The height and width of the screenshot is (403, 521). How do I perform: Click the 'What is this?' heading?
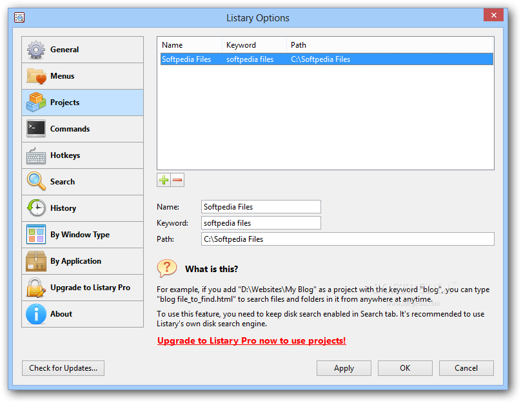click(x=211, y=269)
